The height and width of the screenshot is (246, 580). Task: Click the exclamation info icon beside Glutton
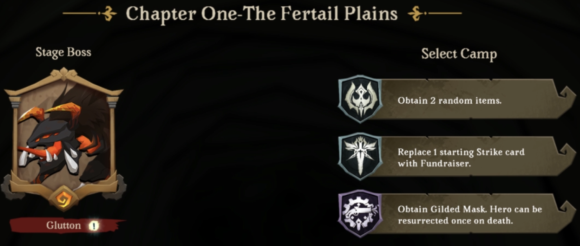click(94, 225)
